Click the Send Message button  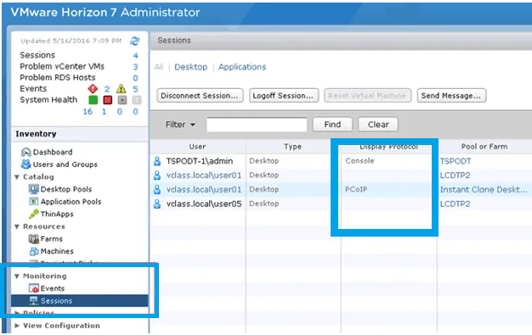tap(451, 96)
